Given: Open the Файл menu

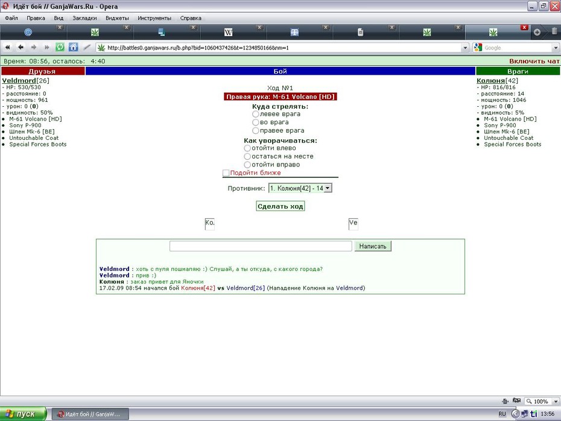Looking at the screenshot, I should 11,18.
